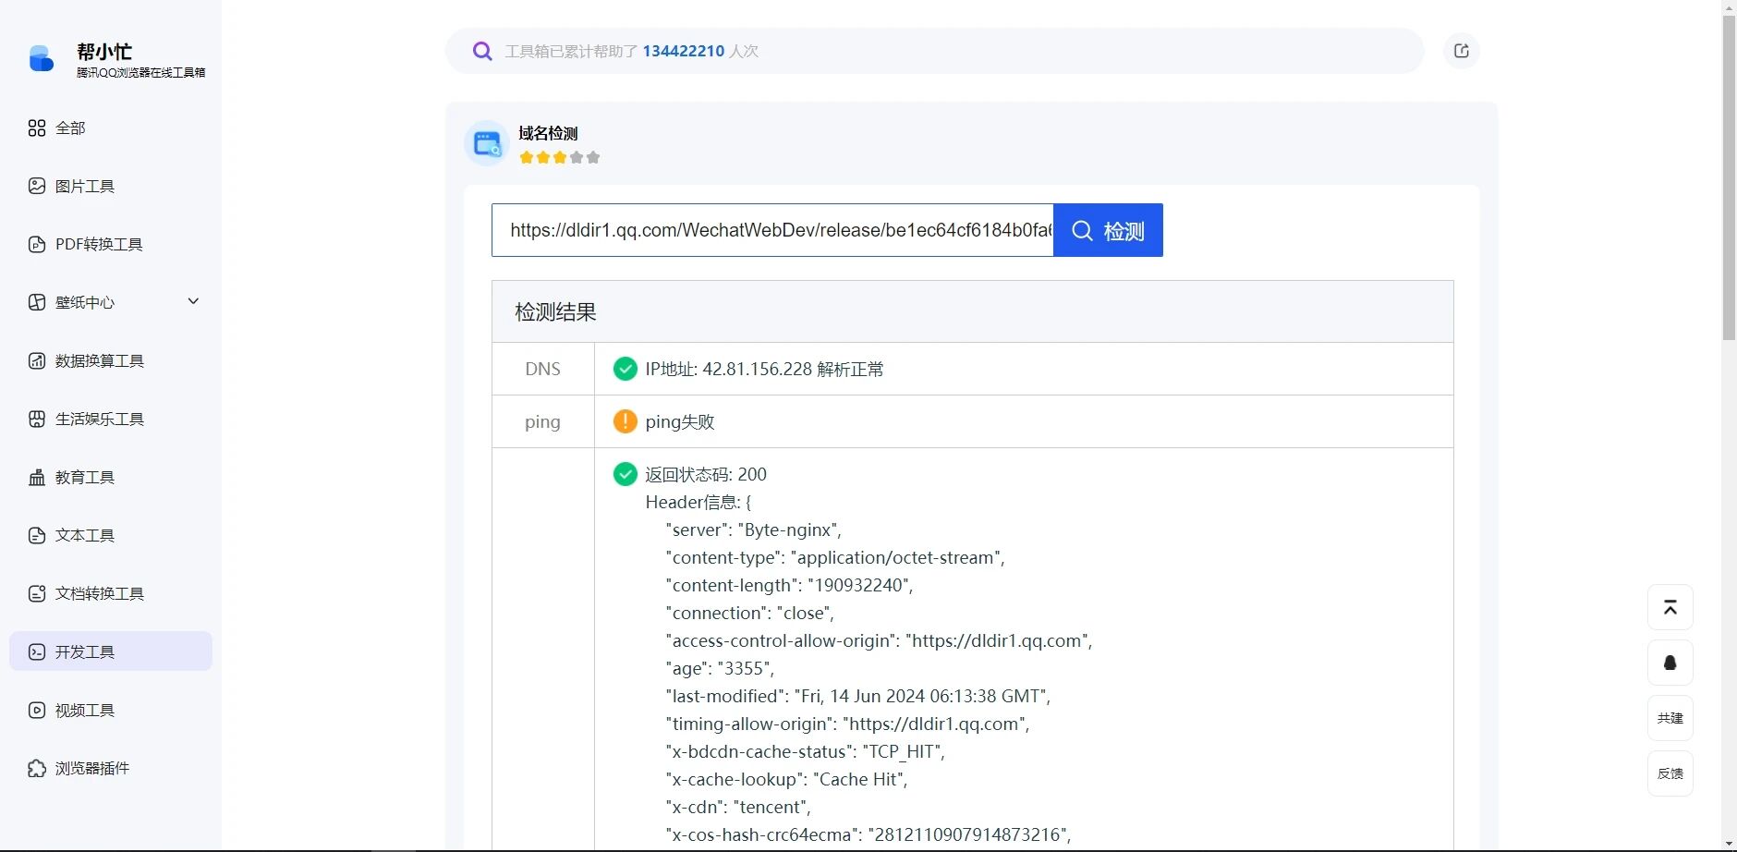Screen dimensions: 1737x852
Task: Open the 开发工具 menu item
Action: click(111, 651)
